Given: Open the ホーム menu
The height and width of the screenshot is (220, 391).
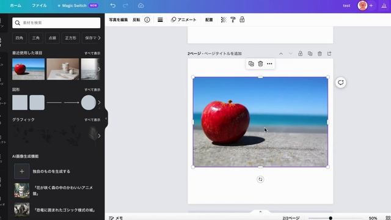Looking at the screenshot, I should click(x=15, y=5).
